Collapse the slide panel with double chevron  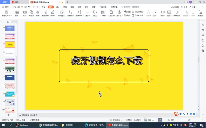tap(2, 22)
